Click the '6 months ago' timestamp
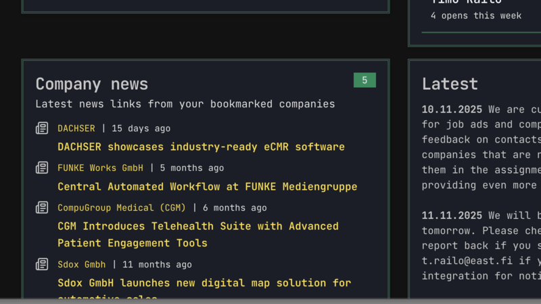This screenshot has height=304, width=541. pos(235,207)
